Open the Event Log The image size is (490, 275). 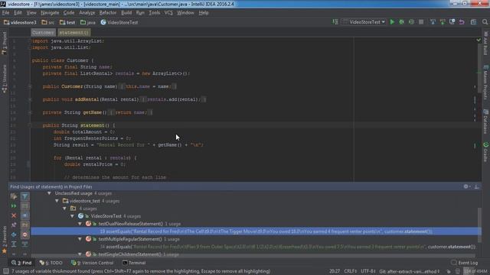(x=465, y=263)
